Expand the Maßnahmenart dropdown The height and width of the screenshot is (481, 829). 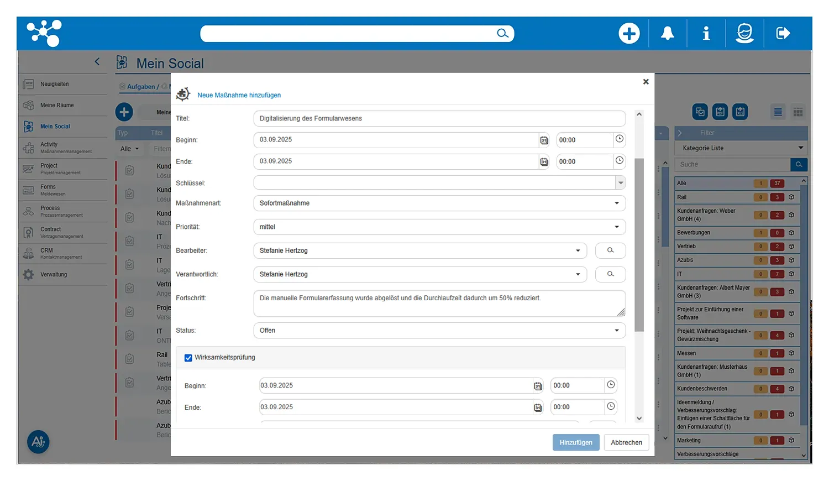coord(617,203)
